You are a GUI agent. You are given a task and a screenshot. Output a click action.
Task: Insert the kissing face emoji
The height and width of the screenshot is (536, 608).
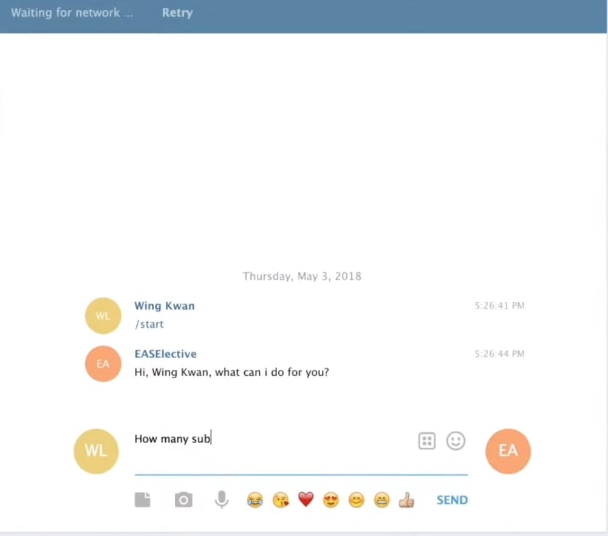(281, 500)
